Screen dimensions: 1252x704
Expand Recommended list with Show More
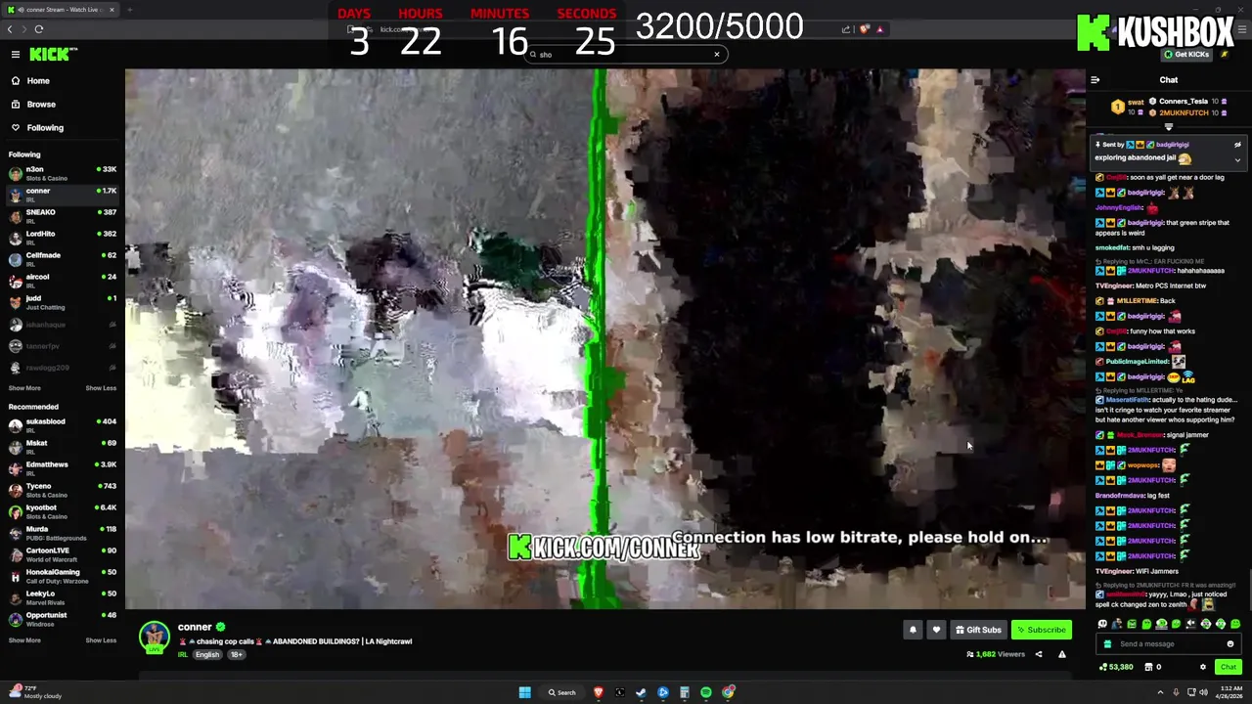pos(24,640)
